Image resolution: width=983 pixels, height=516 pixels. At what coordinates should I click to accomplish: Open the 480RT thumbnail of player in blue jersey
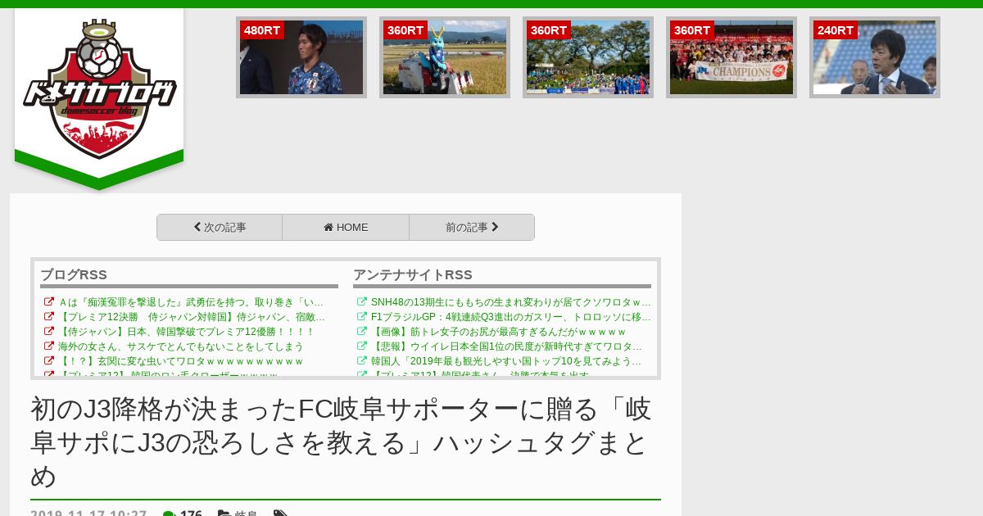(x=301, y=57)
